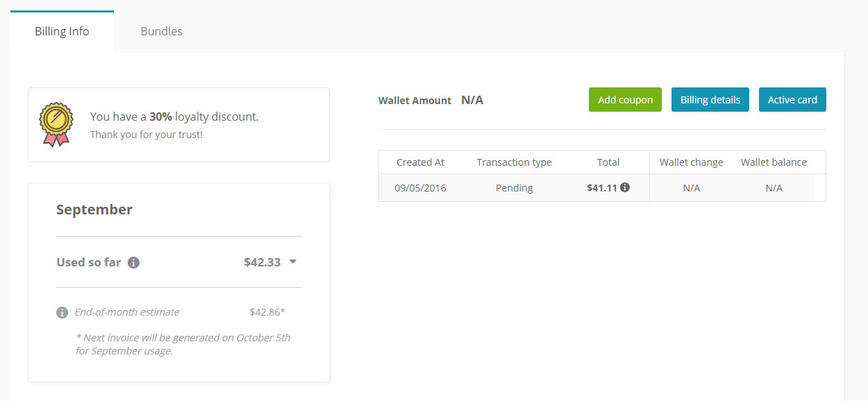Expand the $42.33 usage breakdown arrow
This screenshot has height=401, width=868.
[x=293, y=262]
